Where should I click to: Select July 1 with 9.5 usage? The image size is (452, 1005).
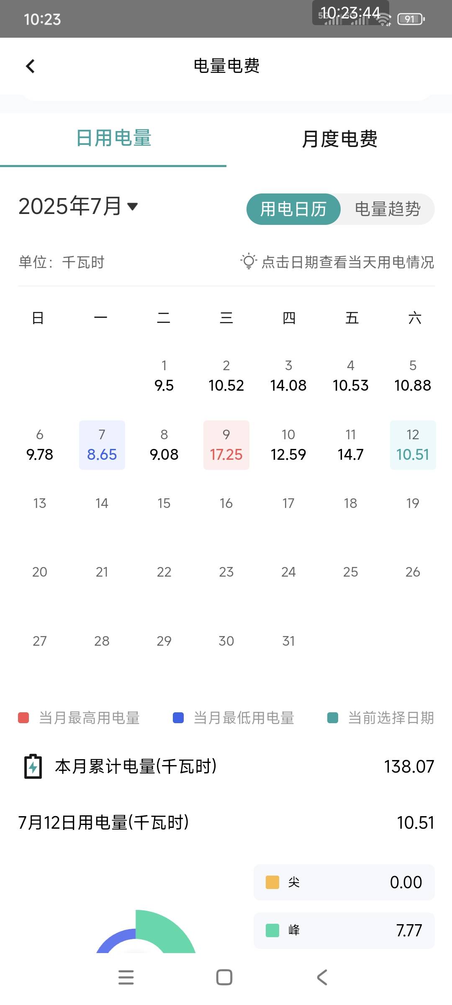pyautogui.click(x=164, y=376)
